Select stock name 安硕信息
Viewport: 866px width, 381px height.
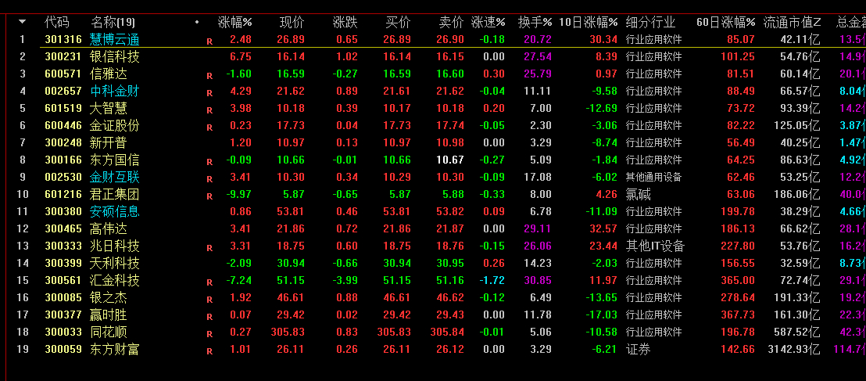pyautogui.click(x=114, y=211)
